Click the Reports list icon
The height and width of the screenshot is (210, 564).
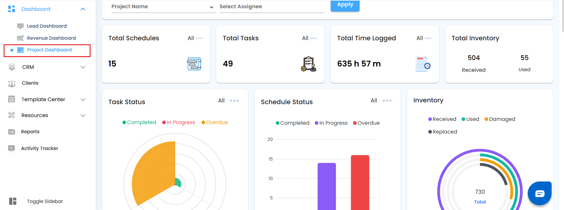coord(12,132)
